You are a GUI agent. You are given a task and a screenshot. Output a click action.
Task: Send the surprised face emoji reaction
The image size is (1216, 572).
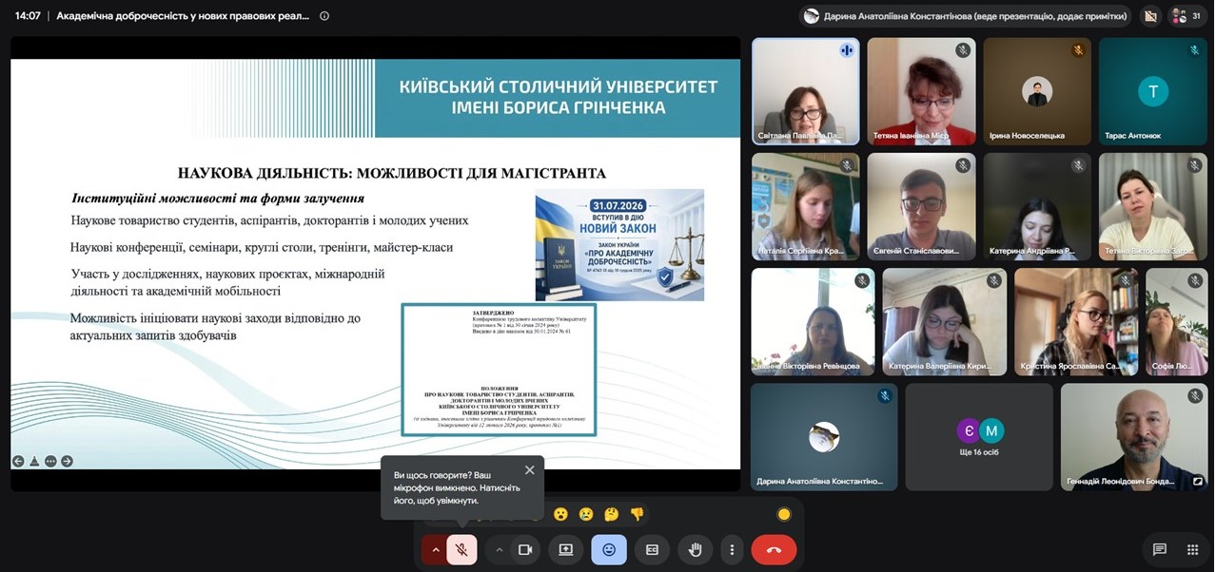(x=561, y=514)
